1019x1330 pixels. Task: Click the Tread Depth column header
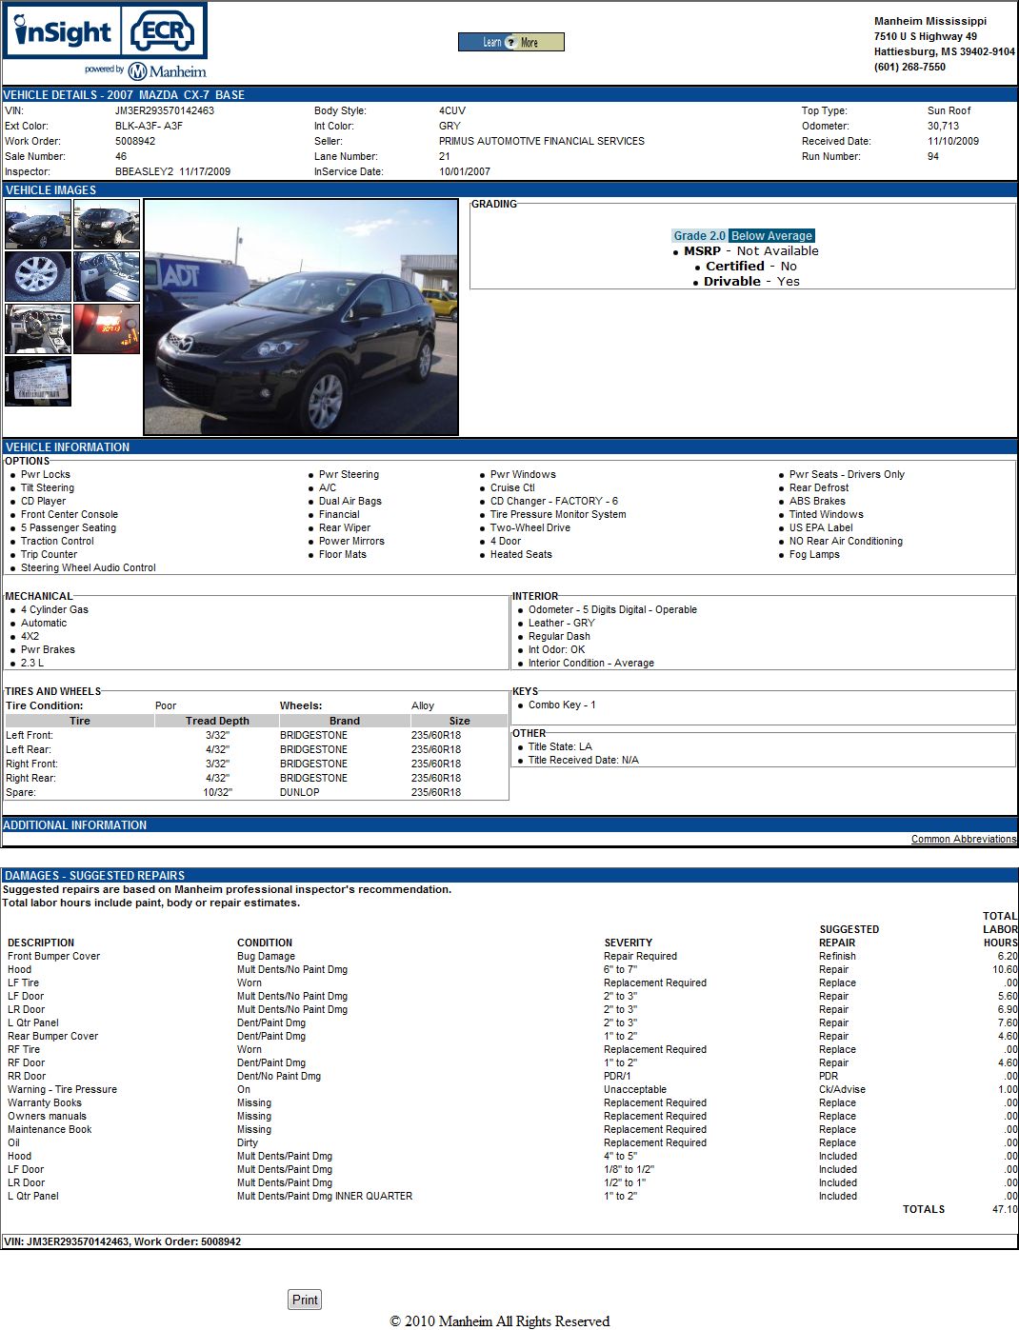point(217,721)
